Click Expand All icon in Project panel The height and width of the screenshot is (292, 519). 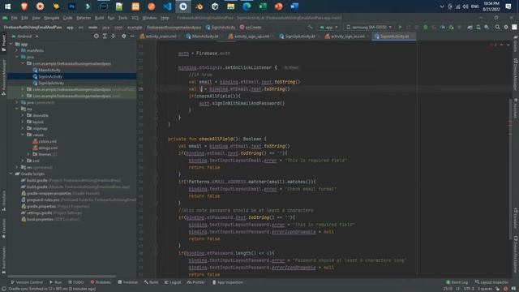tap(105, 36)
